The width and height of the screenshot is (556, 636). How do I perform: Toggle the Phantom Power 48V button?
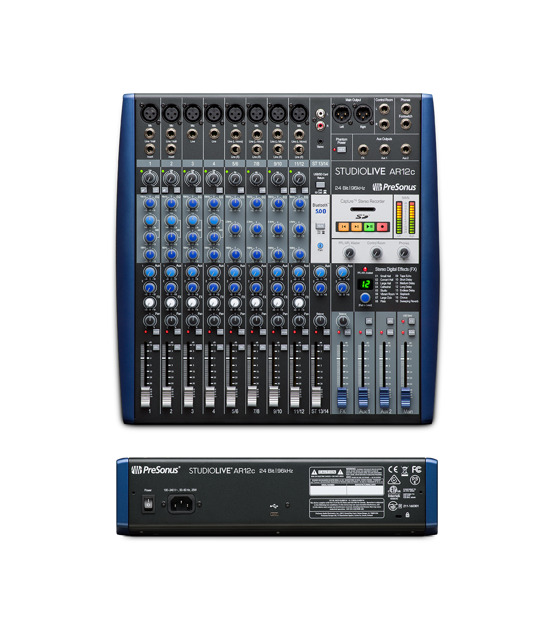click(x=341, y=150)
